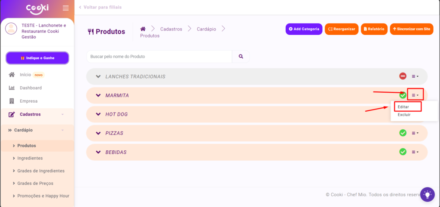Click the Sincronizar com Site button
Viewport: 440px width, 207px height.
coord(411,29)
